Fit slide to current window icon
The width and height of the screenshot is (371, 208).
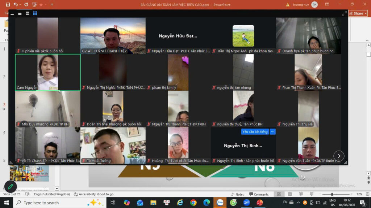367,194
